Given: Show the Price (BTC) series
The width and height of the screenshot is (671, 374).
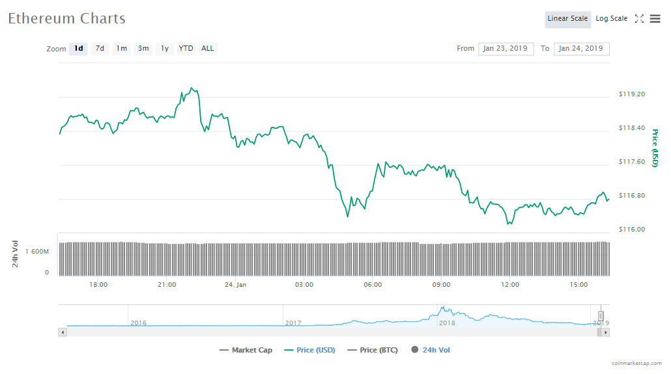Looking at the screenshot, I should tap(374, 350).
